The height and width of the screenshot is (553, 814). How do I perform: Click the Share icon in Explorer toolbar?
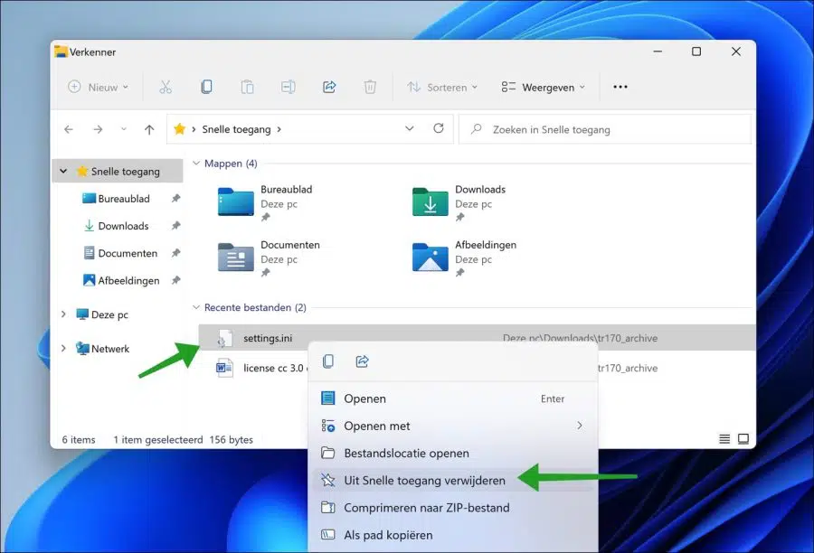(329, 87)
